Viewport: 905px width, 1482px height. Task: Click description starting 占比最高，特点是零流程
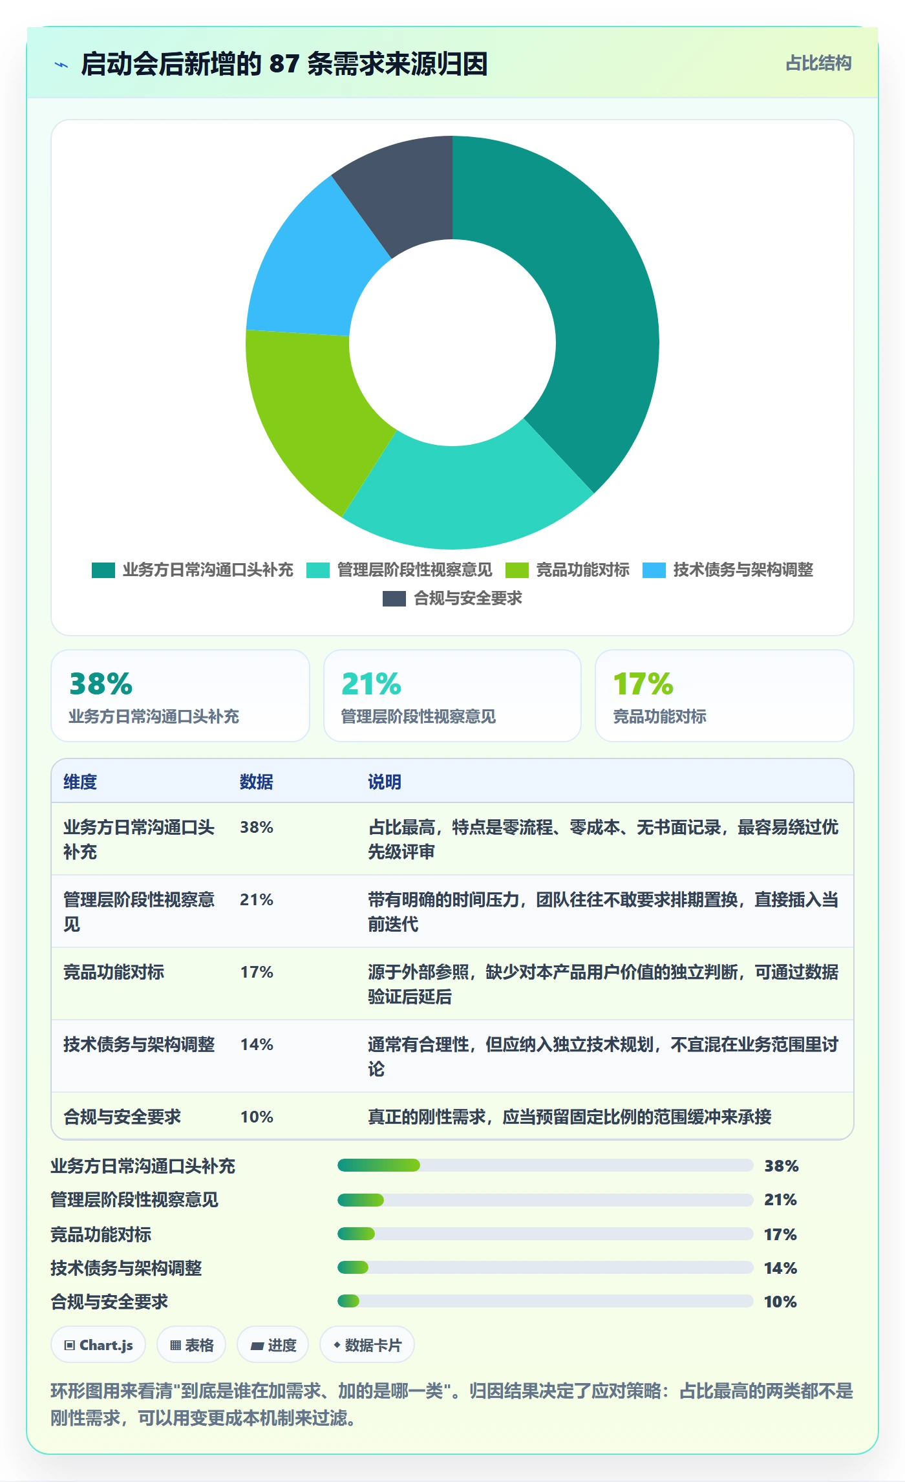603,839
